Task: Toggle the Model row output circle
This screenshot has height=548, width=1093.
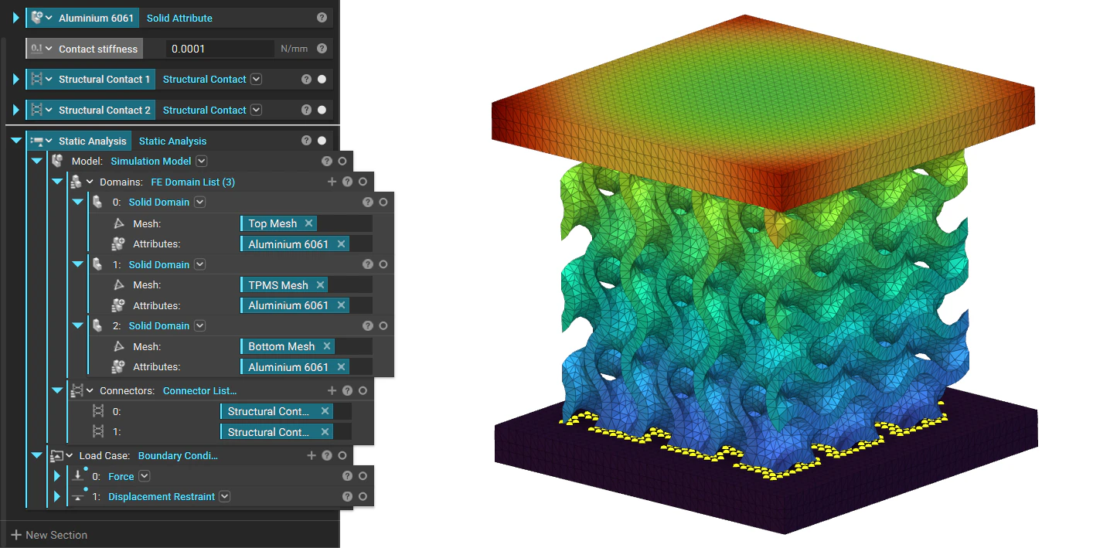Action: [342, 161]
